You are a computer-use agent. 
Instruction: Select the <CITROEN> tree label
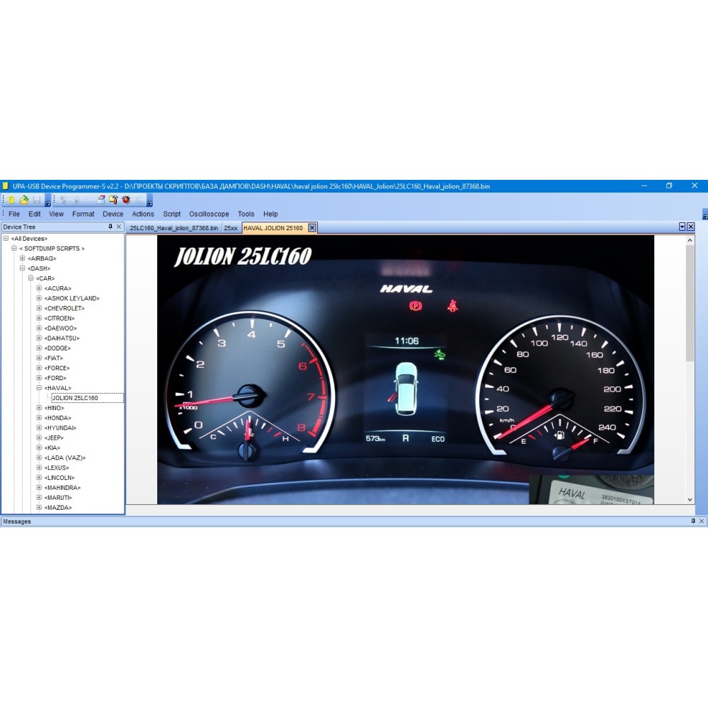point(59,319)
